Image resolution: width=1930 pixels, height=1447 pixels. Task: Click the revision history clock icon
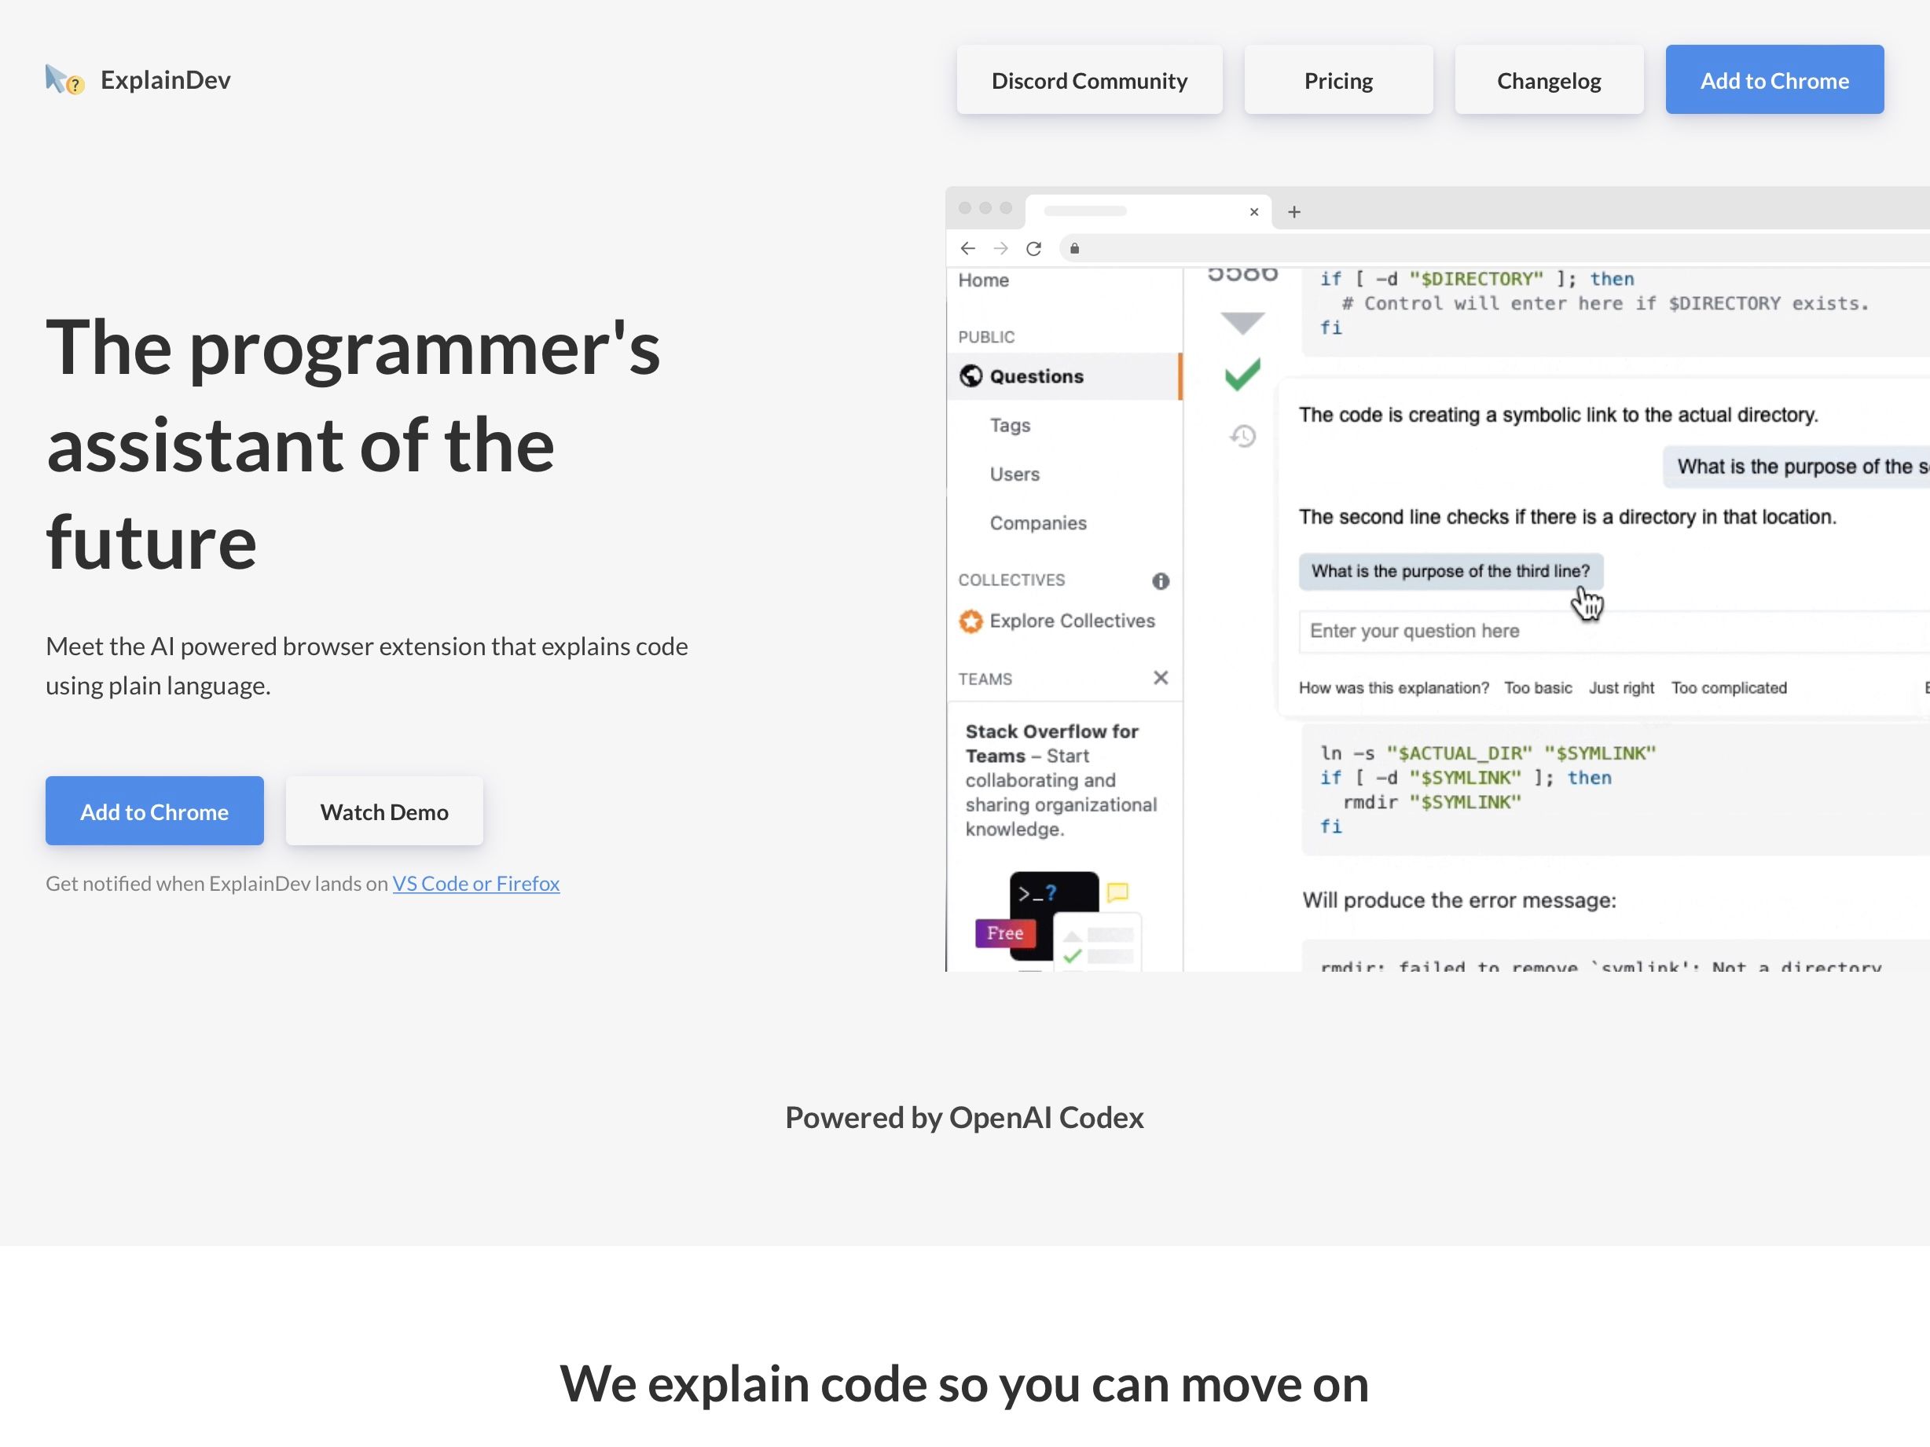point(1242,436)
